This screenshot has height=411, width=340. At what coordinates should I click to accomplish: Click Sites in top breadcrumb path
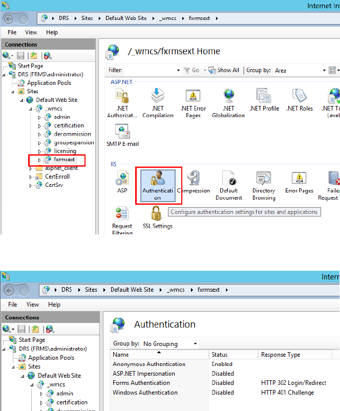(x=87, y=18)
